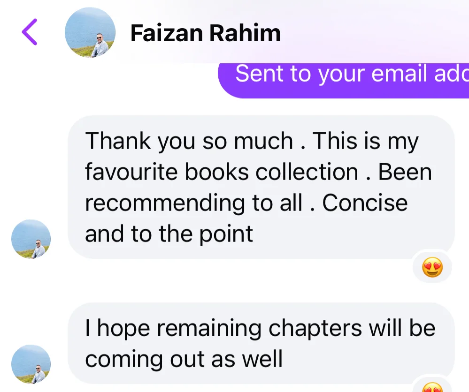
Task: Go back using the purple back arrow
Action: click(30, 32)
